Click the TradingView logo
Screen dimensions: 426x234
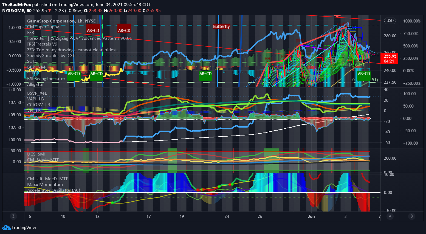(19, 227)
